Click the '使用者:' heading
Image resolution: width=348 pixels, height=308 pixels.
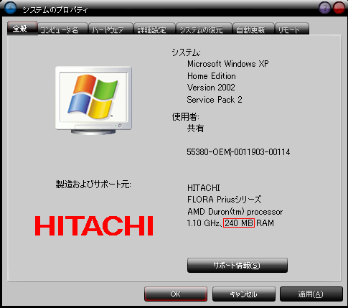185,117
